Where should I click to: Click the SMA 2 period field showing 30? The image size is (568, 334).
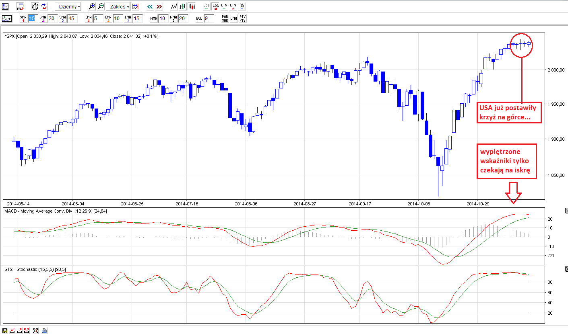click(52, 18)
